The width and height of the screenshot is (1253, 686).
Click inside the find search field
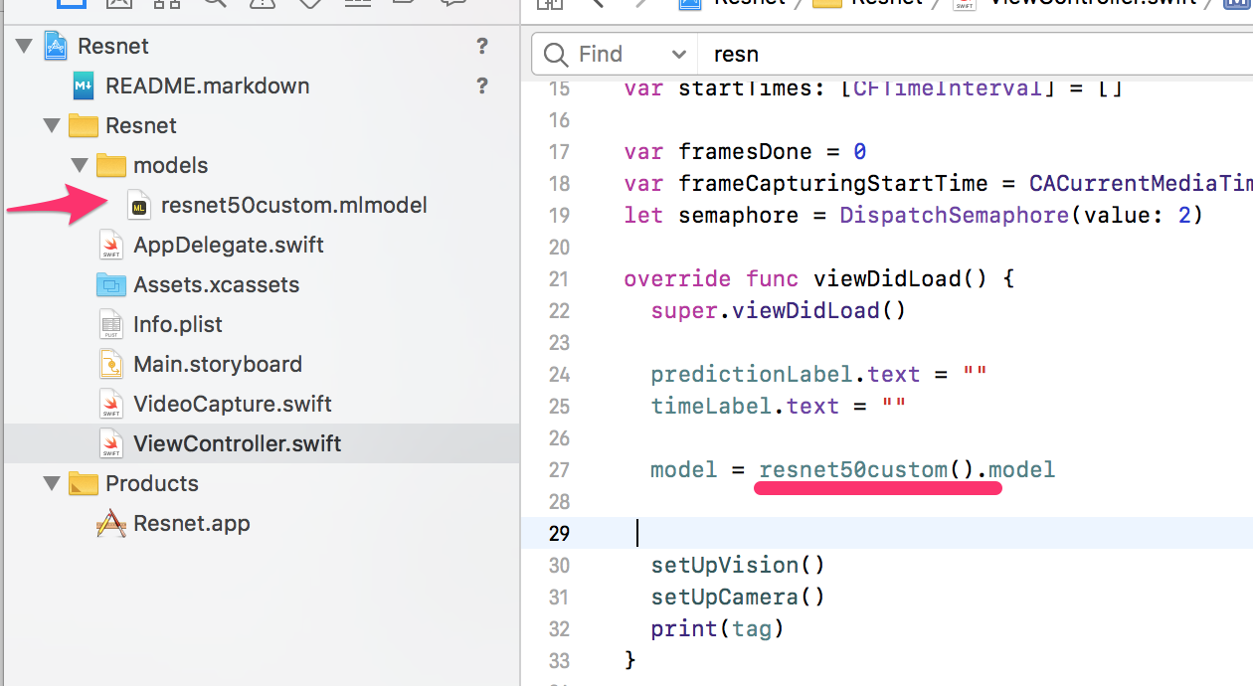tap(845, 54)
